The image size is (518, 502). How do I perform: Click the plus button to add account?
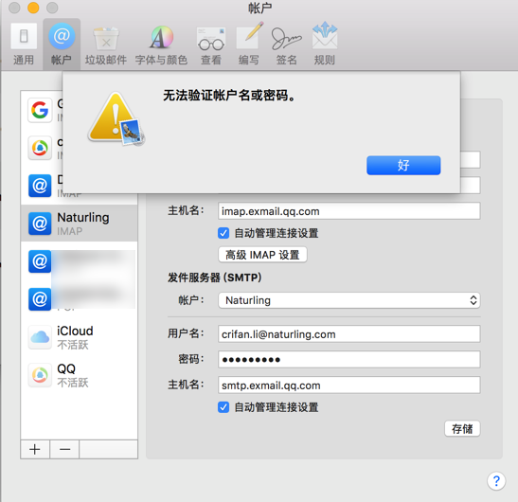35,449
